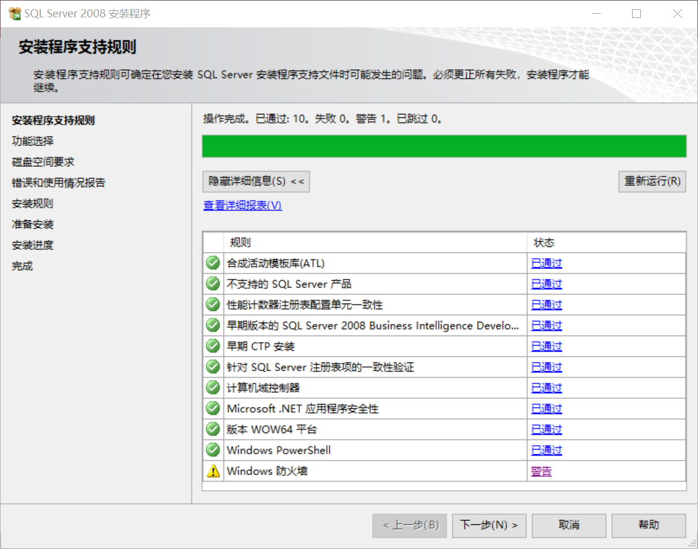Screen dimensions: 698x549
Task: Open 查看详细报表(V) link
Action: coord(242,205)
